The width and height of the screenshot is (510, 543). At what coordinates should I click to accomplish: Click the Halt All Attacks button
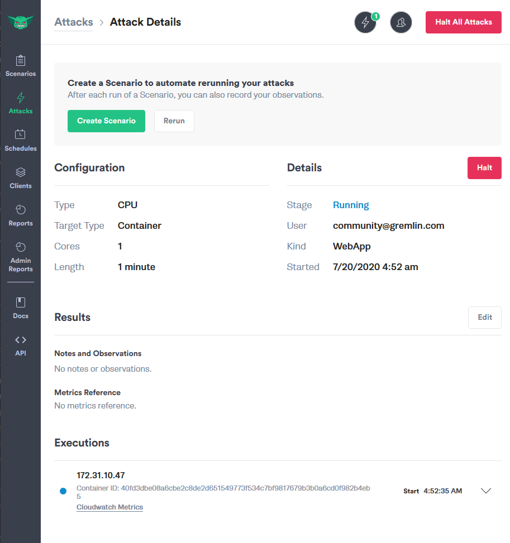click(x=464, y=22)
